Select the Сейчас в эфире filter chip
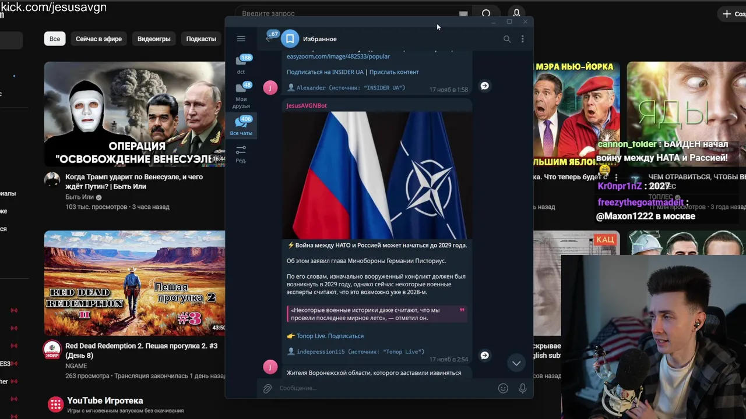Screen dimensions: 746x419 pyautogui.click(x=98, y=39)
